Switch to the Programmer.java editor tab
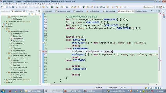166x93 pixels. pos(63,11)
